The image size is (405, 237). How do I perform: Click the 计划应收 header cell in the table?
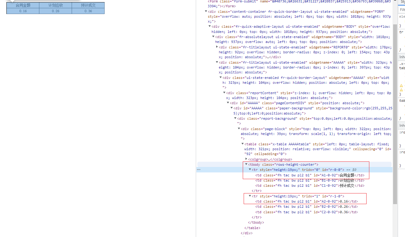pos(56,5)
